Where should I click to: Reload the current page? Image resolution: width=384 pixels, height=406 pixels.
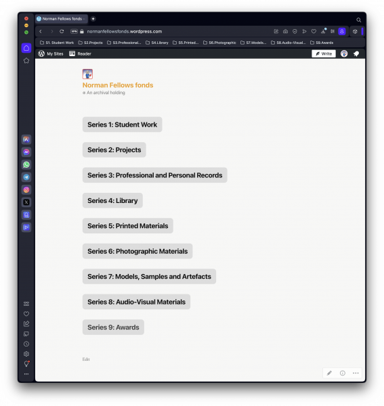pos(62,31)
